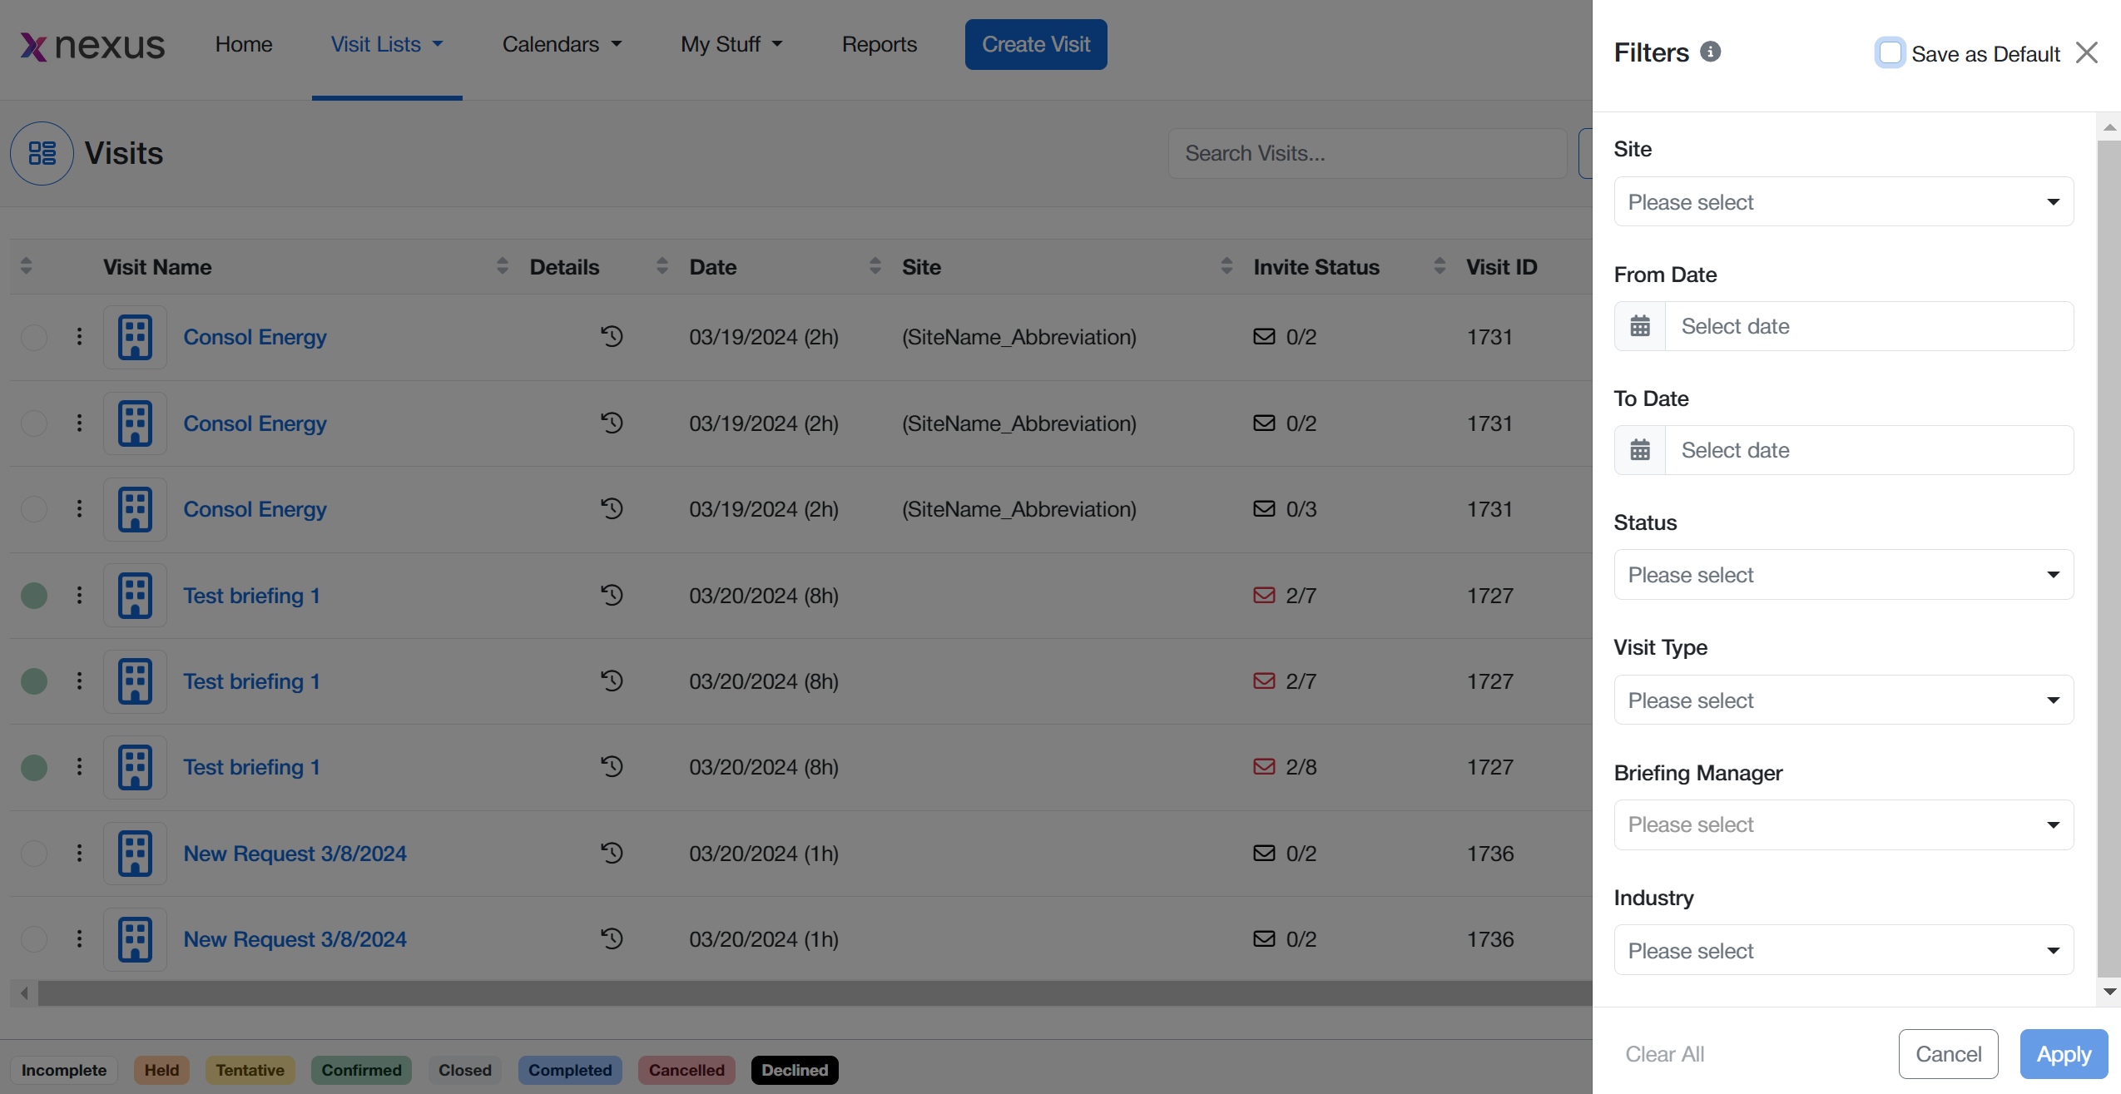The height and width of the screenshot is (1094, 2121).
Task: Click the Filters info icon
Action: 1710,52
